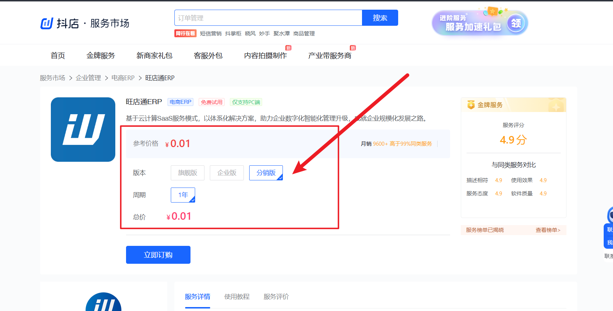Viewport: 613px width, 311px height.
Task: Go to 电商ERP breadcrumb
Action: [123, 78]
